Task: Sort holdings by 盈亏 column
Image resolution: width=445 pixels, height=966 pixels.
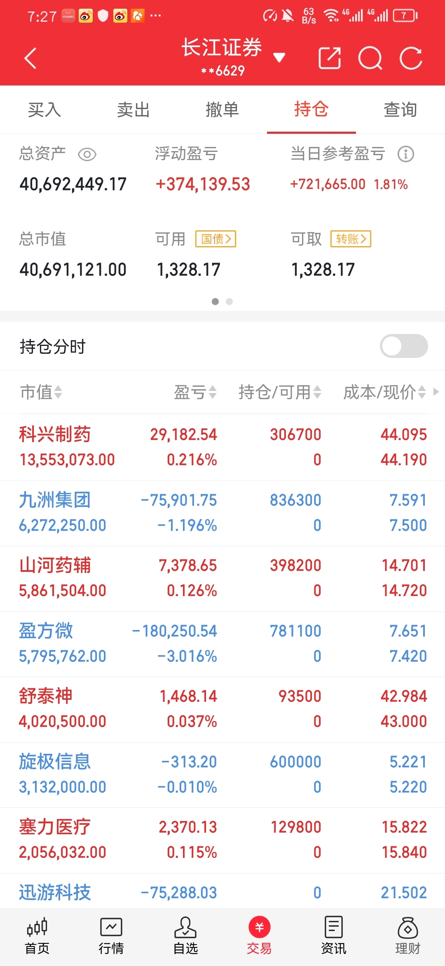Action: (x=195, y=392)
